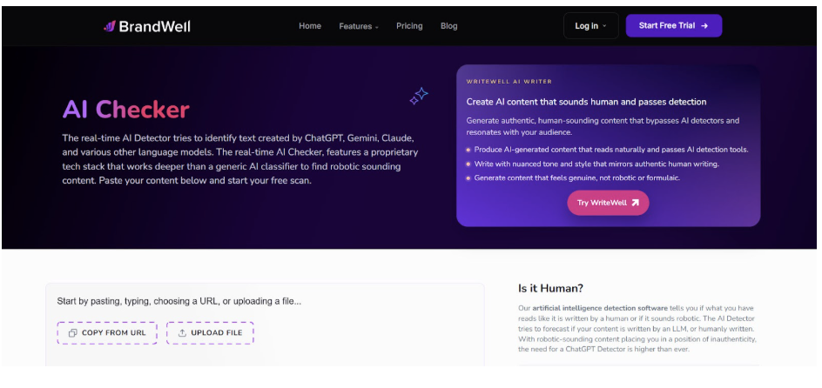Click the Is it Human? heading

point(551,288)
